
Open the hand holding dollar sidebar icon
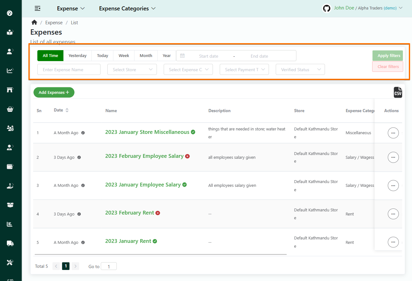pos(10,186)
